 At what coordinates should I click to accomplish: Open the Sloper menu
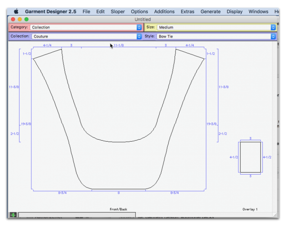tap(118, 11)
